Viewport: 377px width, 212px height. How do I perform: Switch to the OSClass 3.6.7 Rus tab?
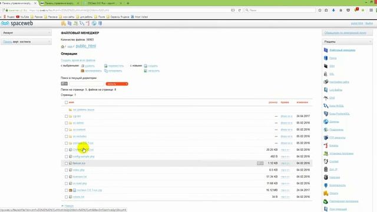[103, 4]
